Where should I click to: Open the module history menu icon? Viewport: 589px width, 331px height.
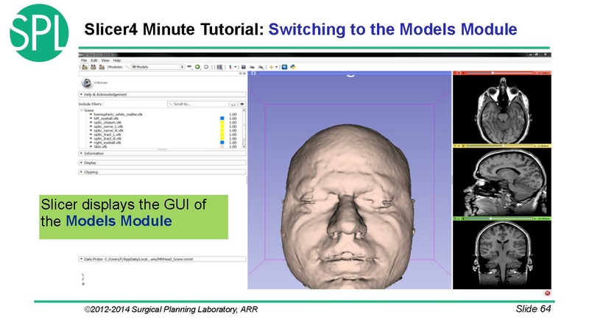pos(190,67)
